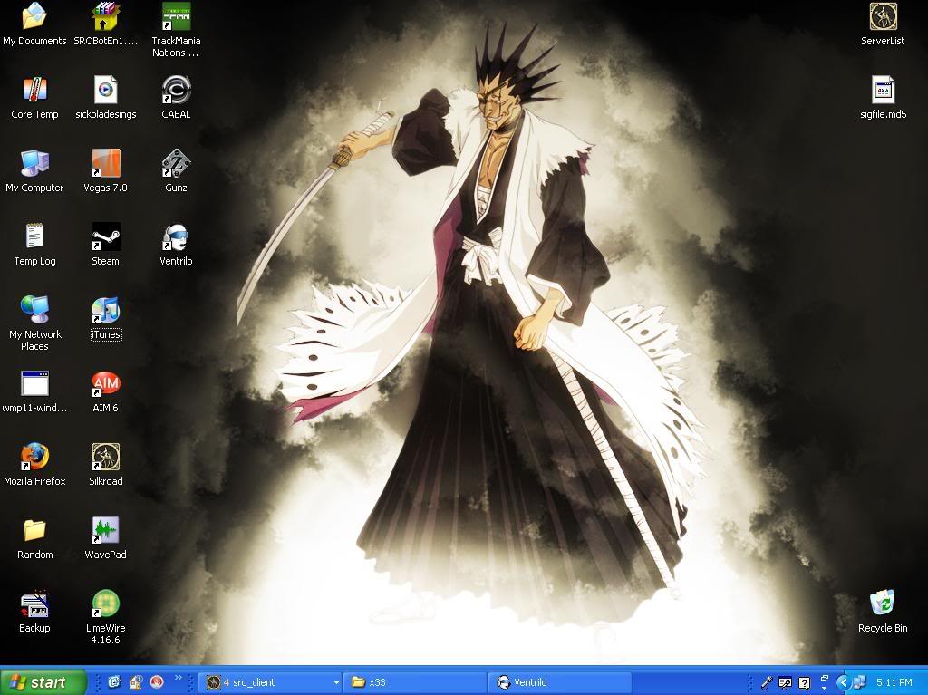
Task: Click the red round quick launch icon
Action: pos(157,682)
